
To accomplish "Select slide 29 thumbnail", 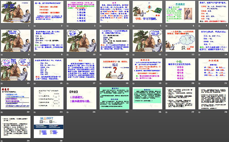I will [x=16, y=127].
